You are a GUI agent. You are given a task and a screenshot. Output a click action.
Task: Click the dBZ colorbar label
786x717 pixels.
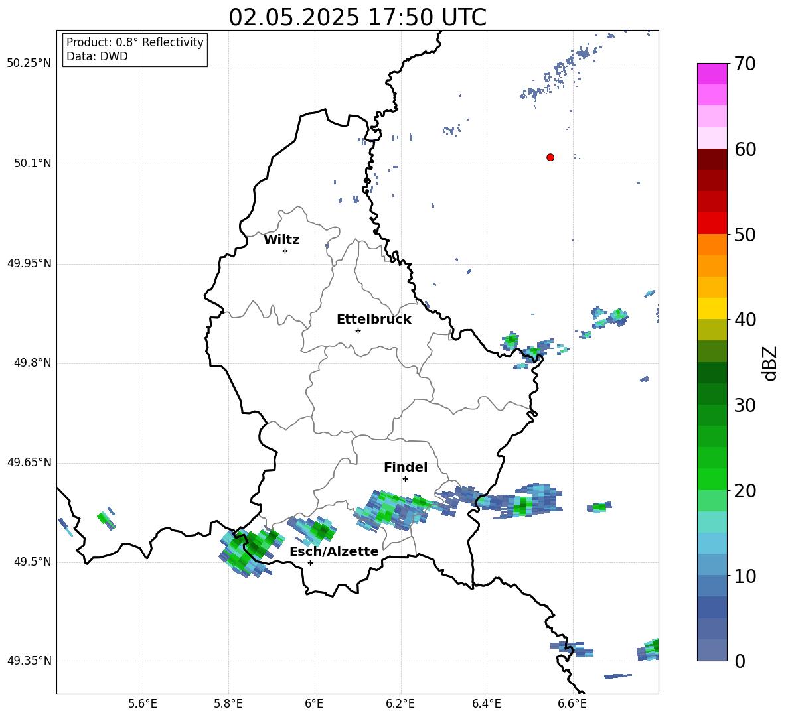(x=771, y=363)
